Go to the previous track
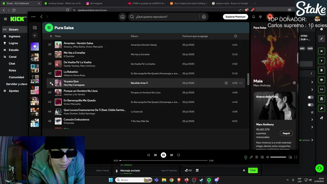 pyautogui.click(x=155, y=155)
